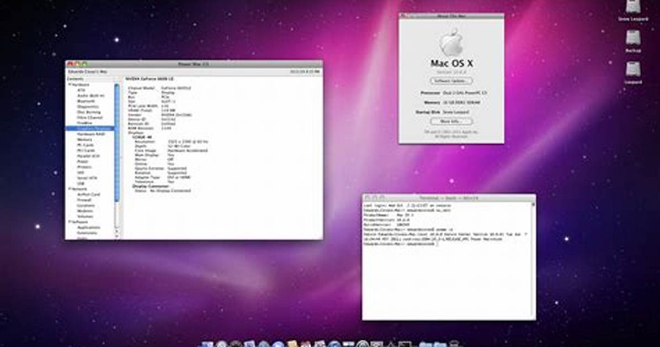Select Printers in System Profiler sidebar

(x=84, y=167)
